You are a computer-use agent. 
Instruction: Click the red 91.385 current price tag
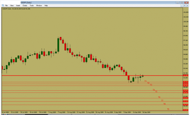click(185, 76)
